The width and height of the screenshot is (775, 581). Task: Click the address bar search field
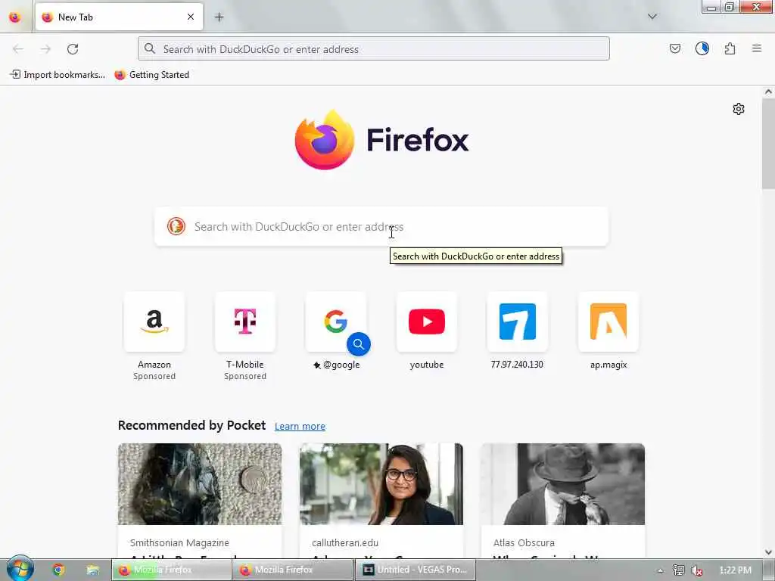[x=374, y=49]
